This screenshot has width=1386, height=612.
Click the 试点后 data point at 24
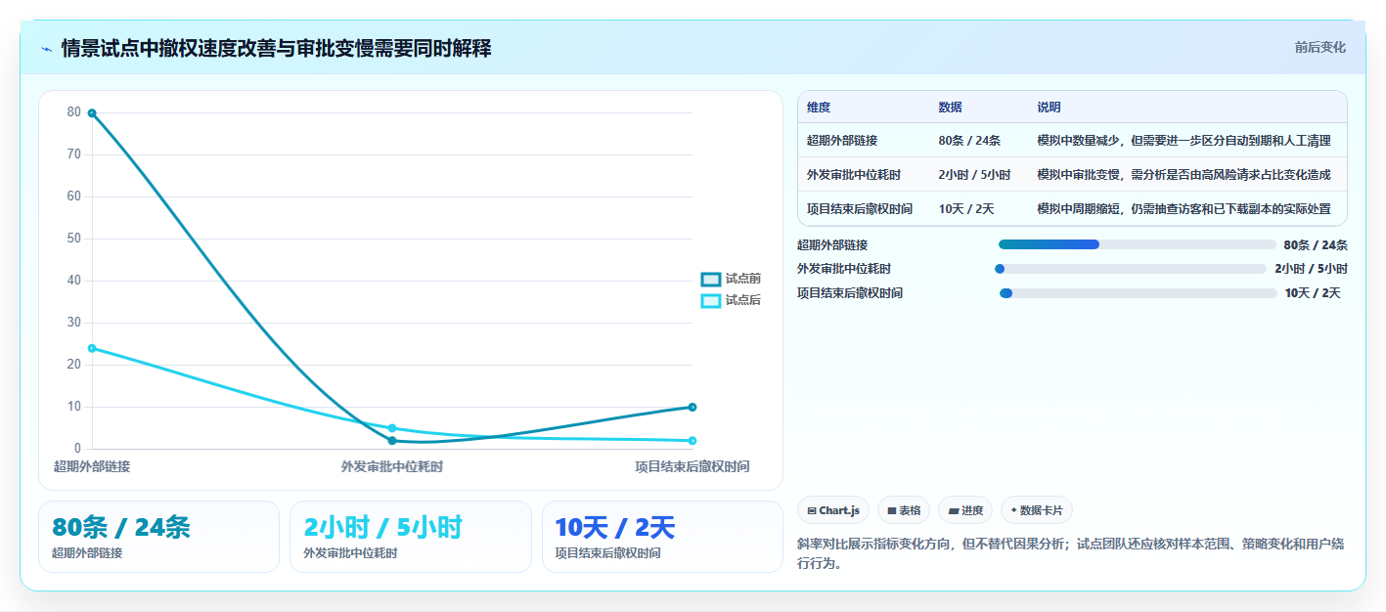(92, 348)
